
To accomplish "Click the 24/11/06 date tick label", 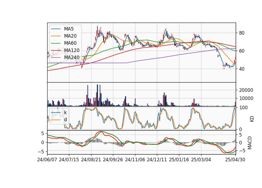I will 135,160.
